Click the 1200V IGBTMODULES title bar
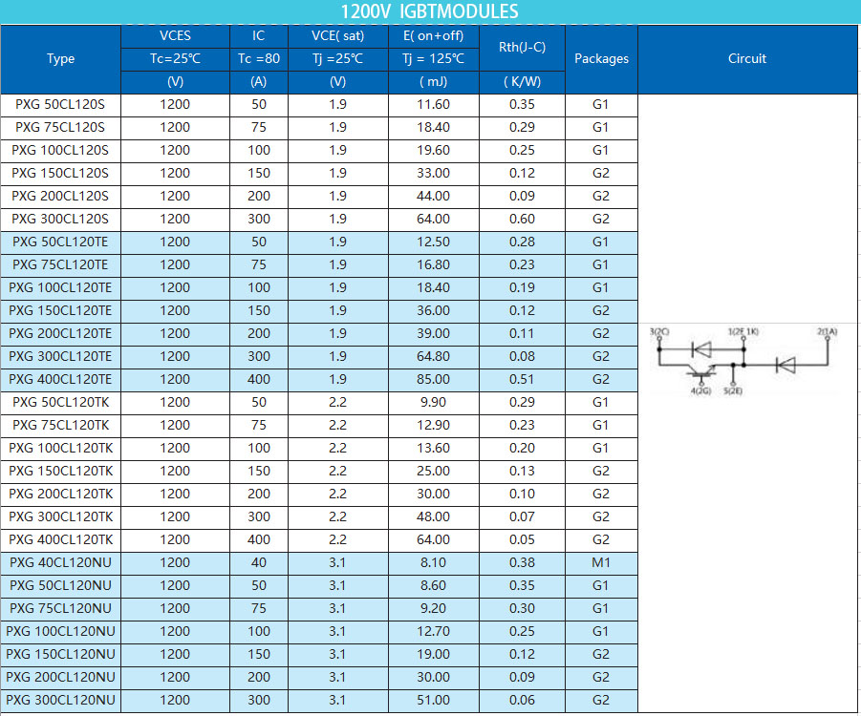The width and height of the screenshot is (861, 716). [x=430, y=11]
